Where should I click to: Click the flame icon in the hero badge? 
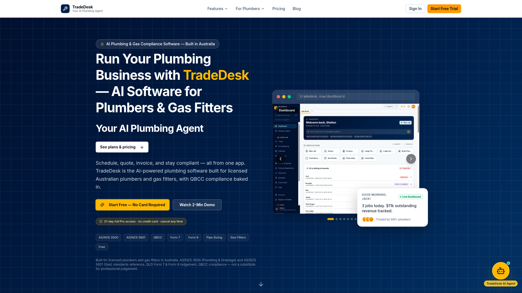pyautogui.click(x=102, y=44)
